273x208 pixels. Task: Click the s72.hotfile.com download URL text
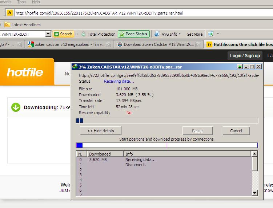point(169,75)
